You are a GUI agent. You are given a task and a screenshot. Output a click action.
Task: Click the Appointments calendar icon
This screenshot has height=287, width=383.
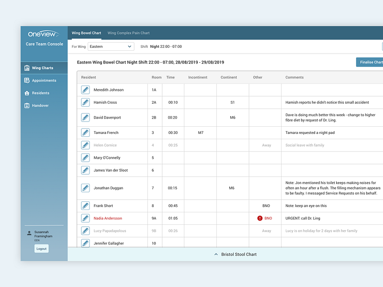(x=27, y=80)
